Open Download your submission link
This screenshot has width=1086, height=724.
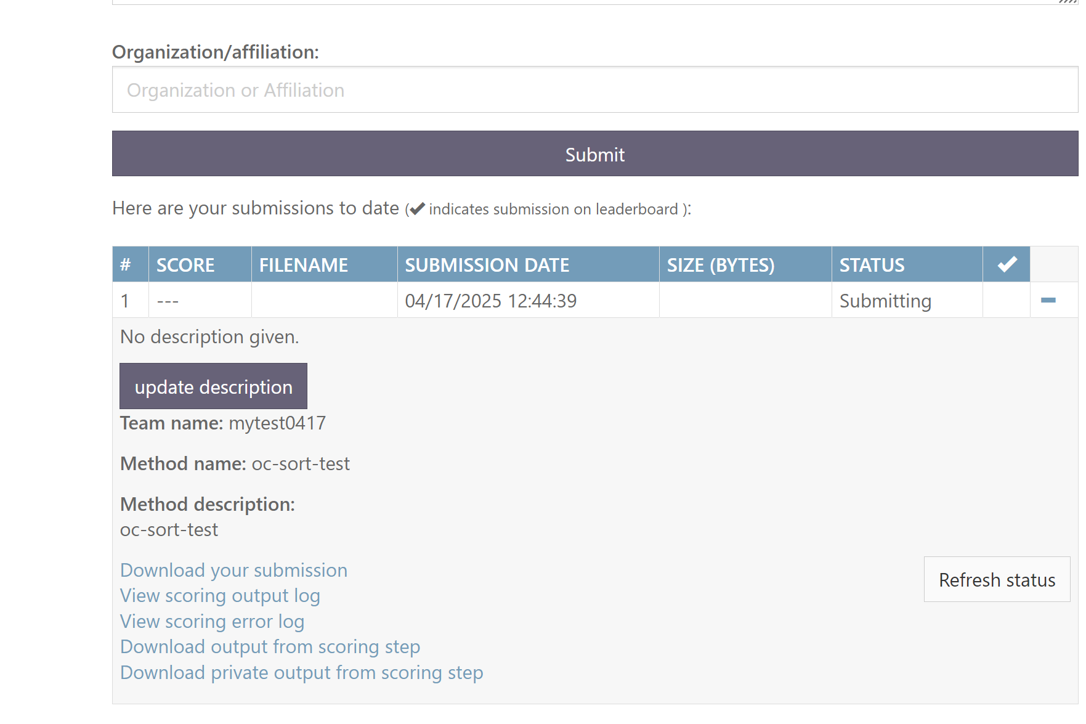[233, 571]
